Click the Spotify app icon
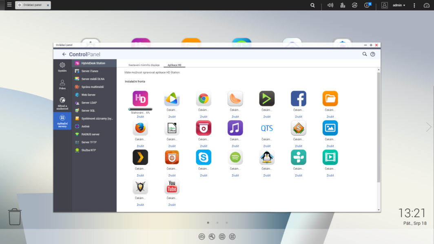434x244 pixels. click(x=235, y=157)
